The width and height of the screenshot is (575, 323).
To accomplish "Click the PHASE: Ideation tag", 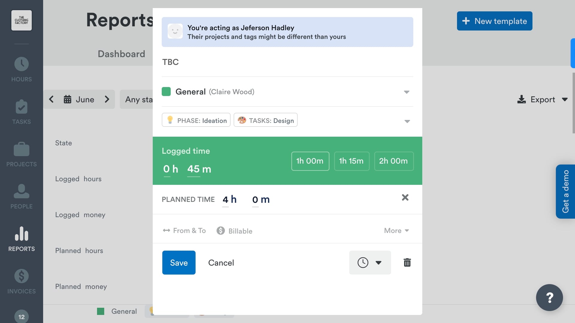I will click(196, 120).
